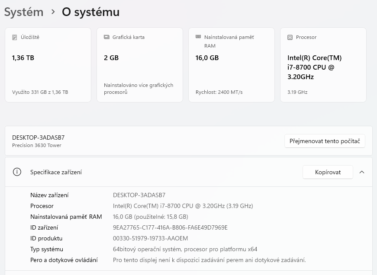Click the storage drive icon beside Úložiště

pos(15,38)
